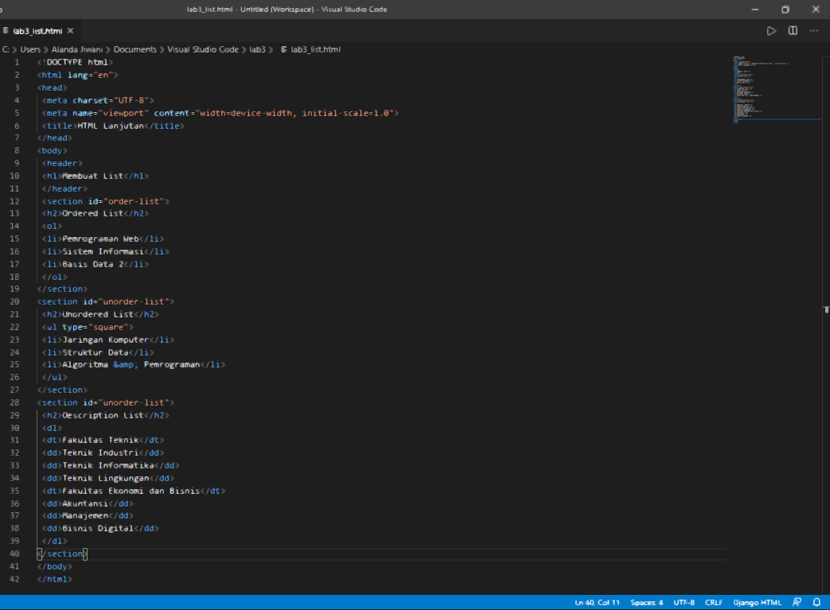This screenshot has width=830, height=610.
Task: Click the text 'HTML Lanjutan' in title tag
Action: [111, 126]
